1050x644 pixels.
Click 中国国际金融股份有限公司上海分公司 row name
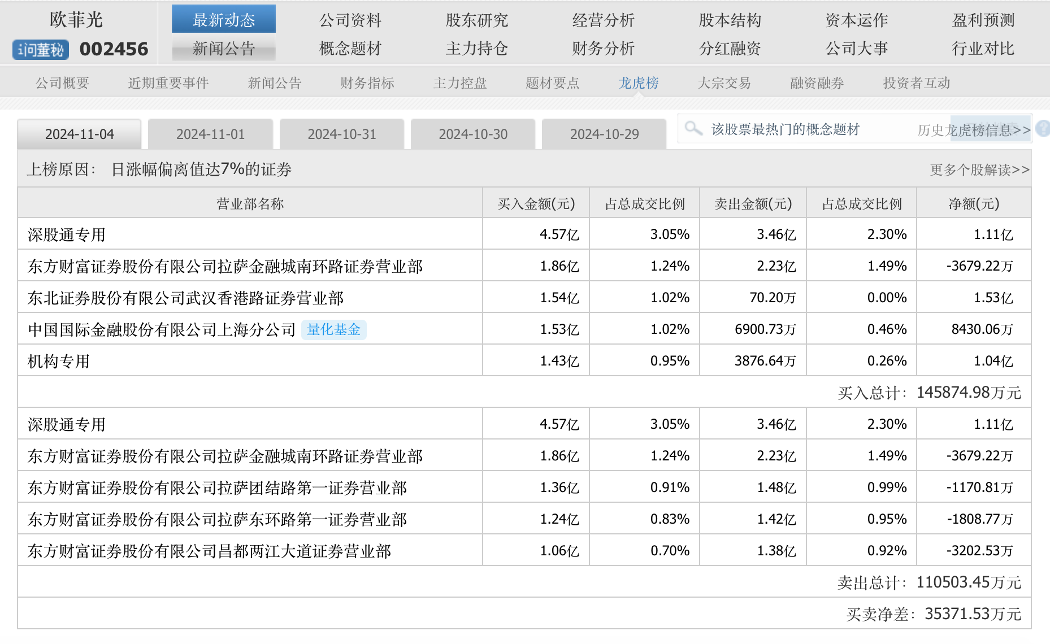click(162, 329)
